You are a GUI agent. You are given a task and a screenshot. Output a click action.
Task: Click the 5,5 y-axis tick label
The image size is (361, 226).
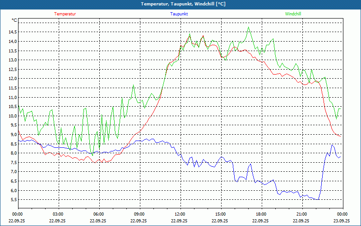[13, 199]
